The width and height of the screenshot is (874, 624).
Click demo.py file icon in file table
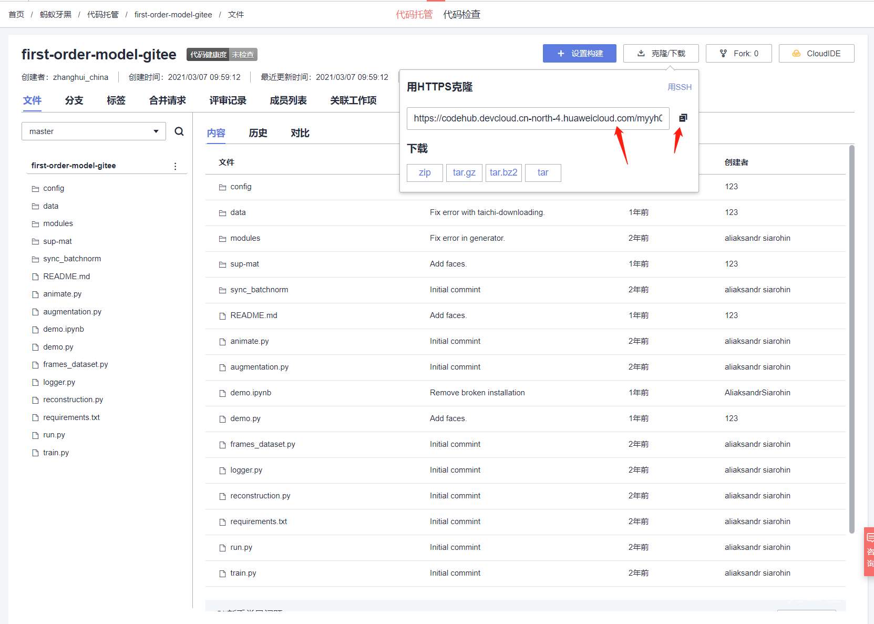(x=222, y=419)
